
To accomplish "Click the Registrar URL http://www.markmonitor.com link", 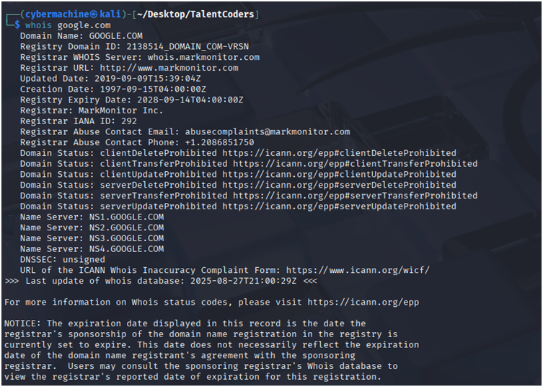I will 169,68.
